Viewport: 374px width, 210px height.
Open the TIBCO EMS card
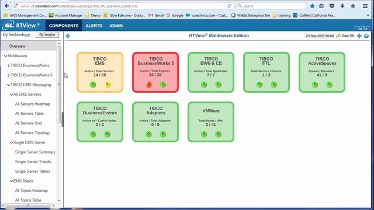(x=100, y=72)
